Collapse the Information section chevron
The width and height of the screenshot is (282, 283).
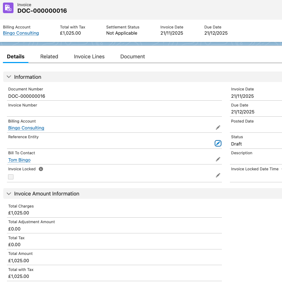9,77
